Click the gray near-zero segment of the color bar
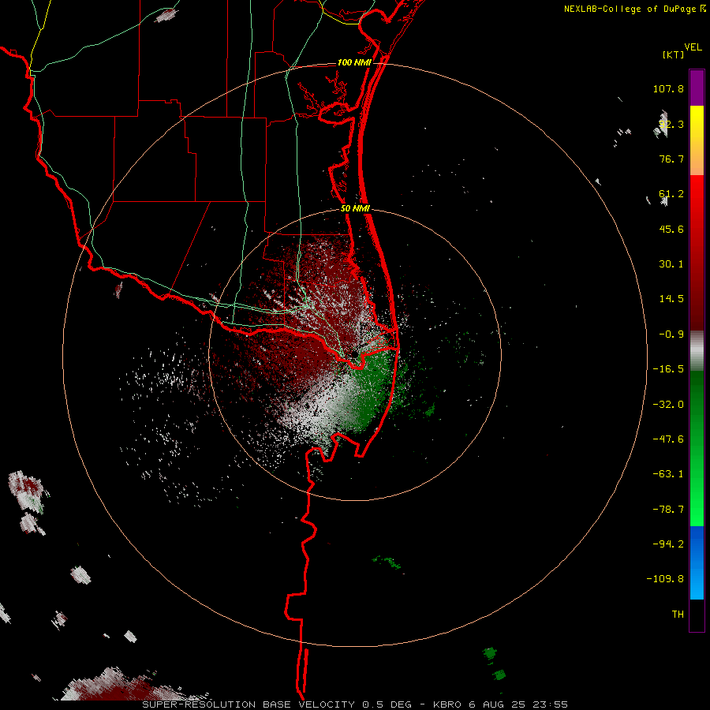Image resolution: width=710 pixels, height=710 pixels. pos(697,350)
